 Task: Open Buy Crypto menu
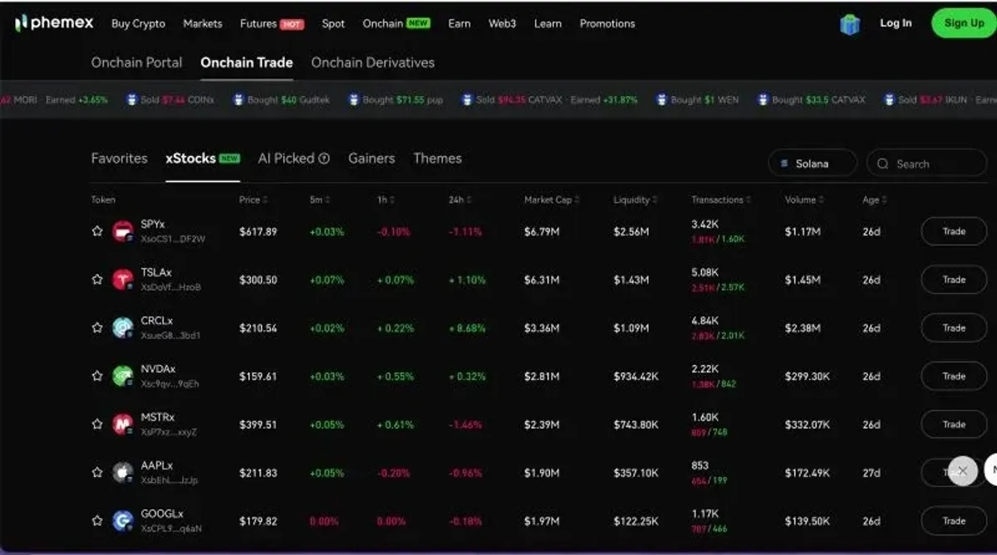[138, 24]
